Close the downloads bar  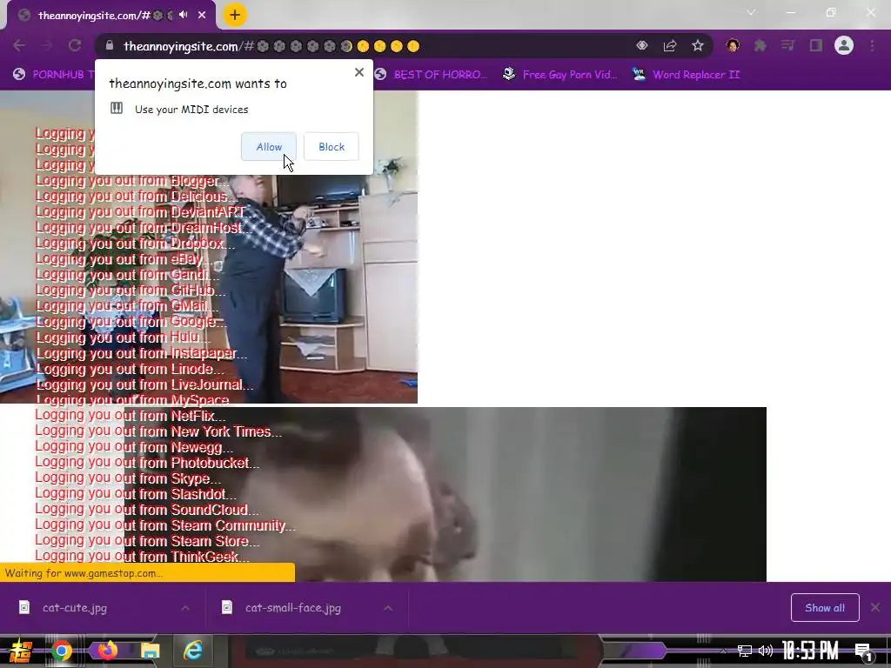pyautogui.click(x=875, y=607)
